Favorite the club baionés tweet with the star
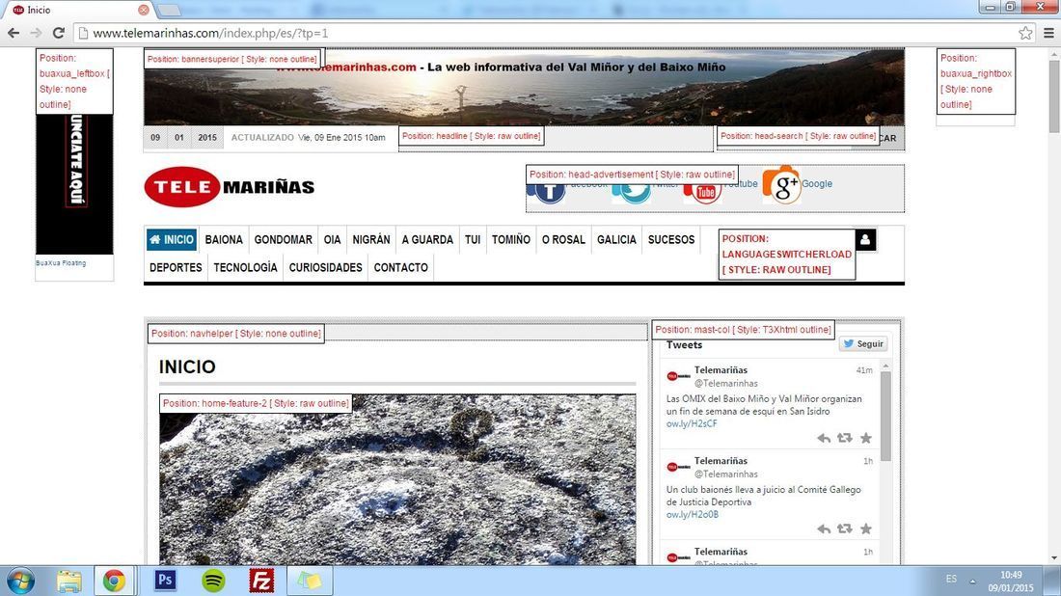 tap(865, 528)
